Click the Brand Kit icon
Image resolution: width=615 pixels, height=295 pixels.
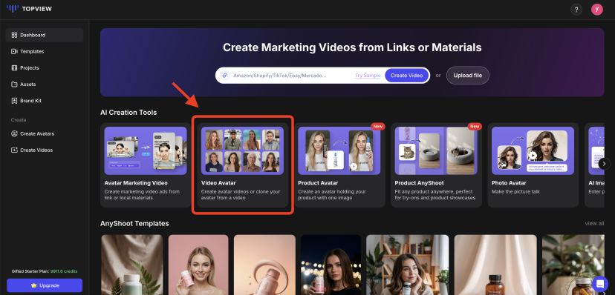(15, 101)
